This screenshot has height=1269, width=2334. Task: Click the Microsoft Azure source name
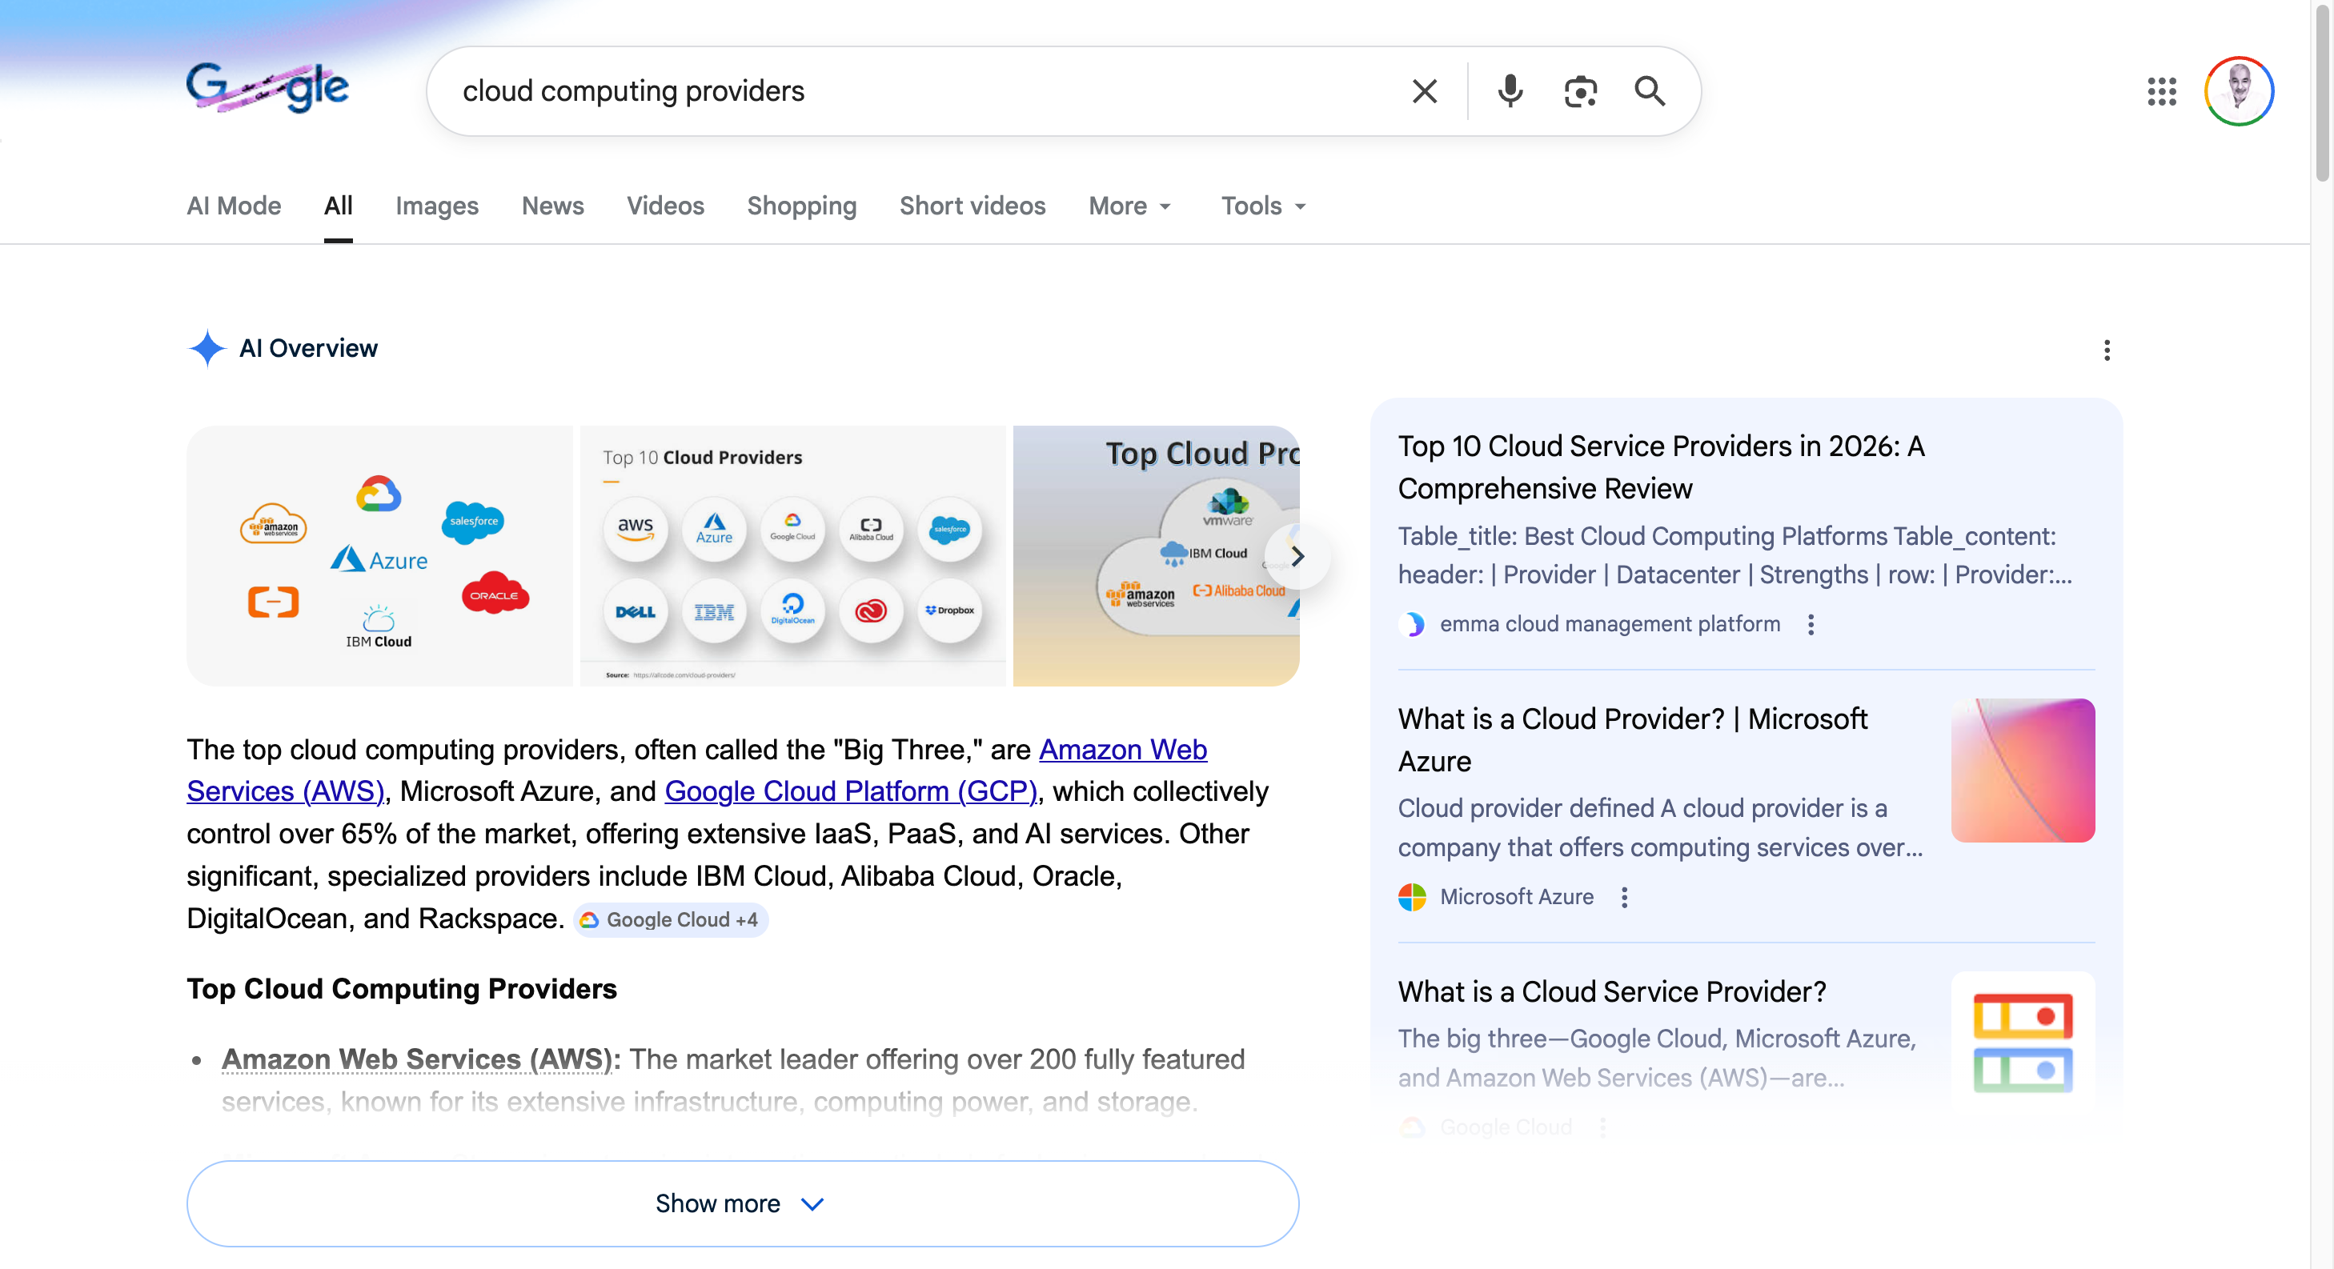[x=1517, y=898]
